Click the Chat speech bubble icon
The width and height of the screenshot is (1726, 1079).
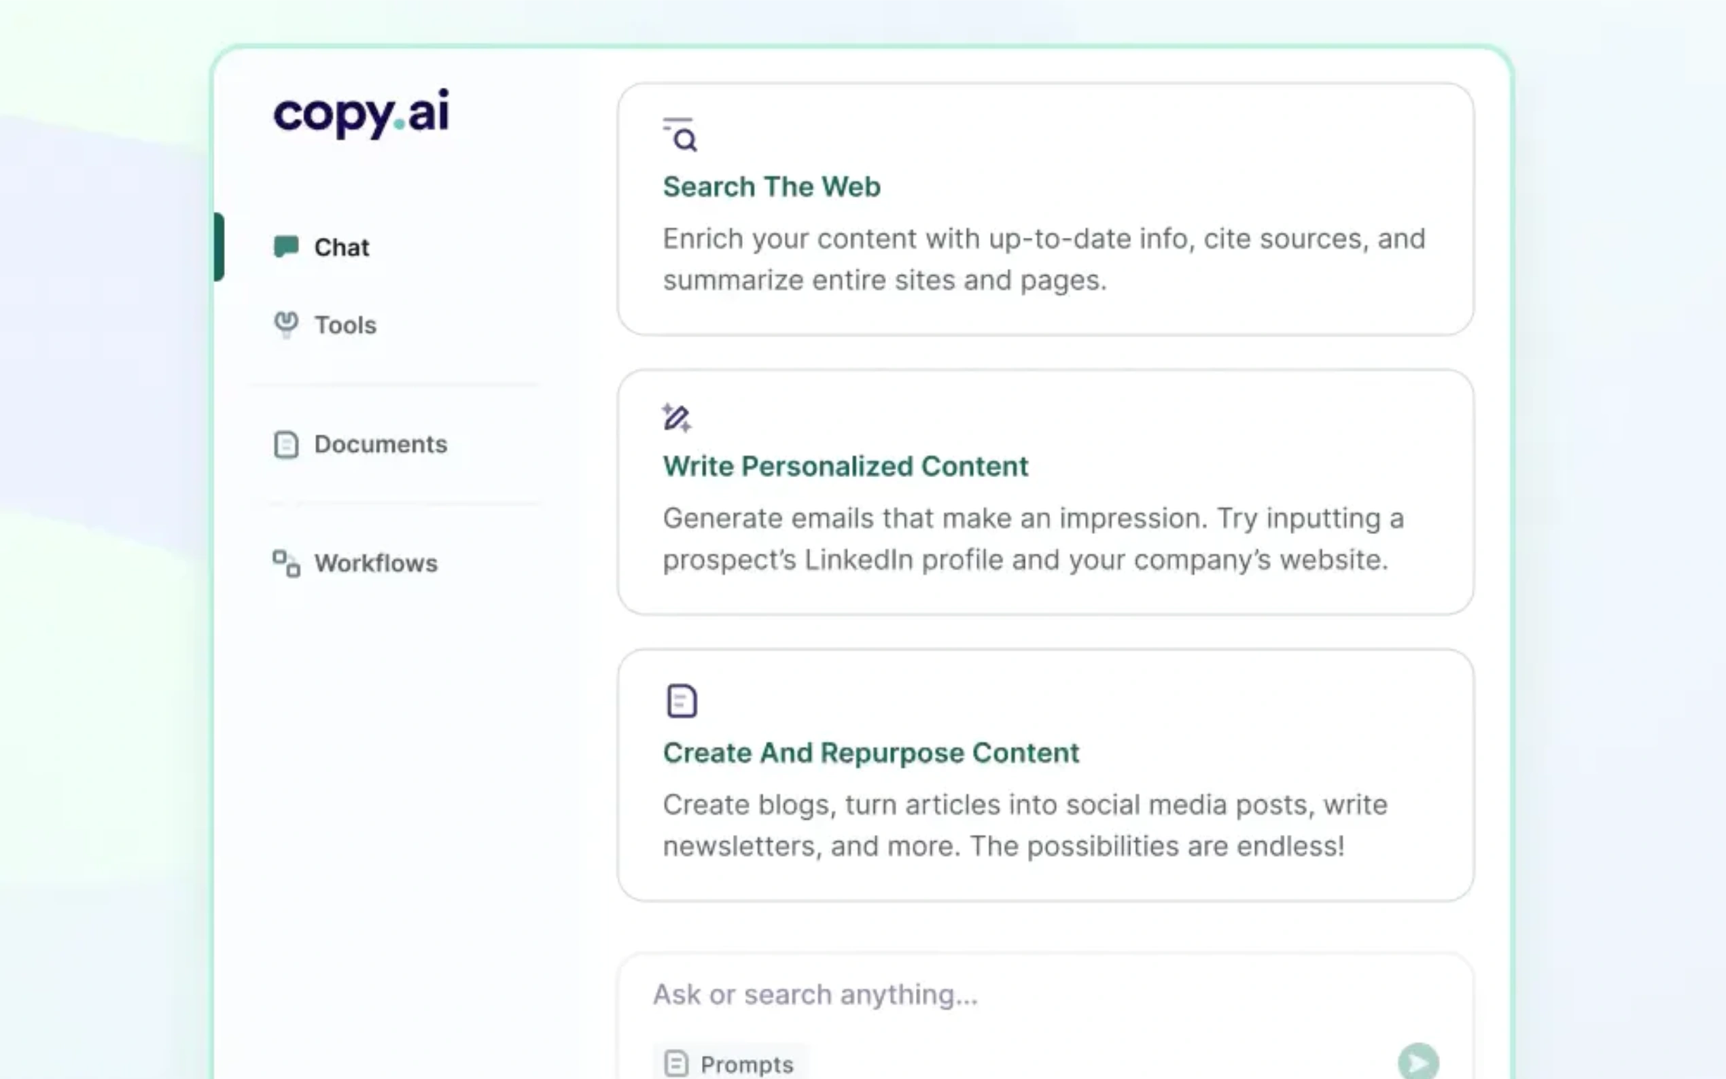tap(286, 247)
